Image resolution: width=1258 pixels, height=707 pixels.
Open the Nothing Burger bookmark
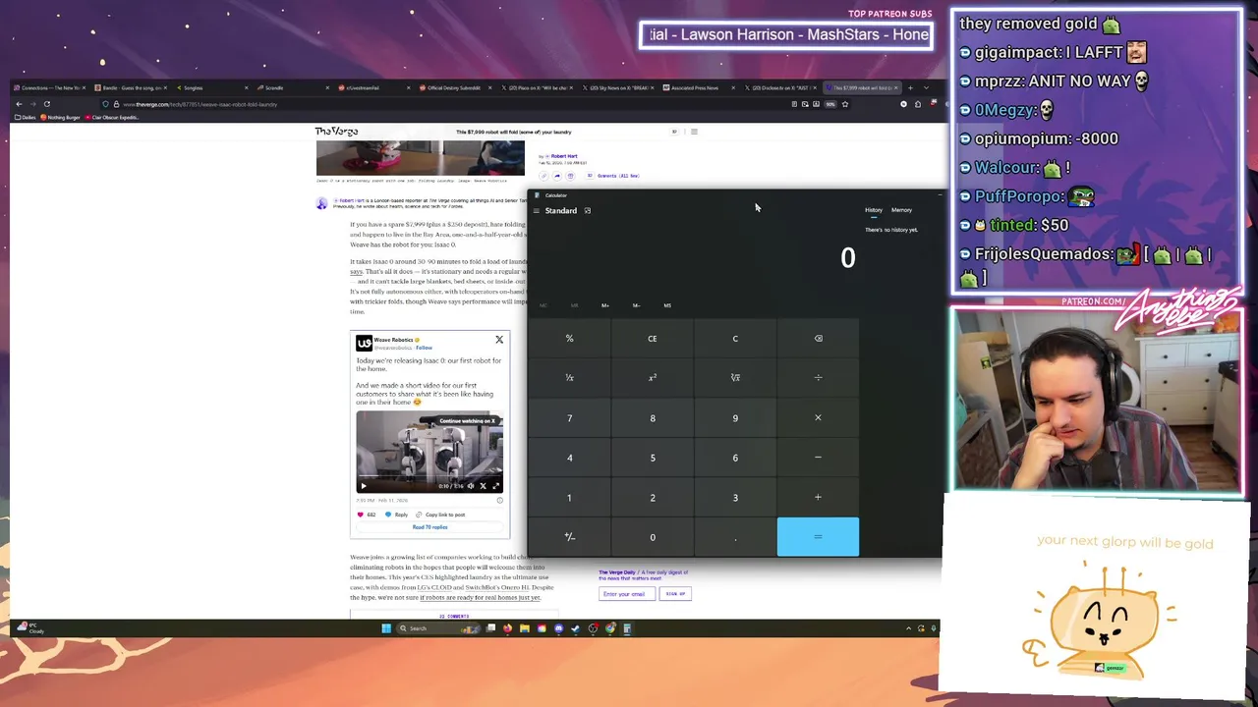coord(61,118)
